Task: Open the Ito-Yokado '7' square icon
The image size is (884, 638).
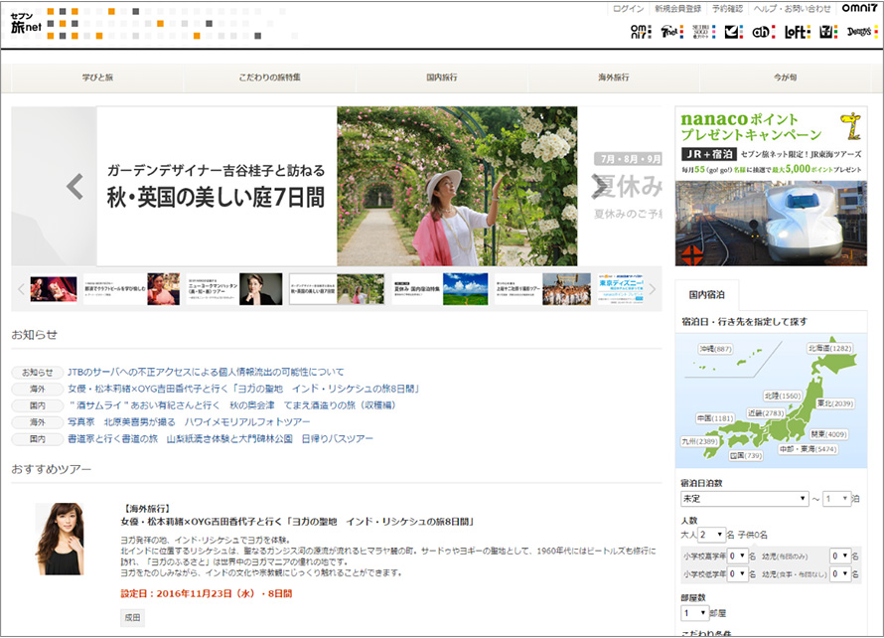Action: (828, 32)
